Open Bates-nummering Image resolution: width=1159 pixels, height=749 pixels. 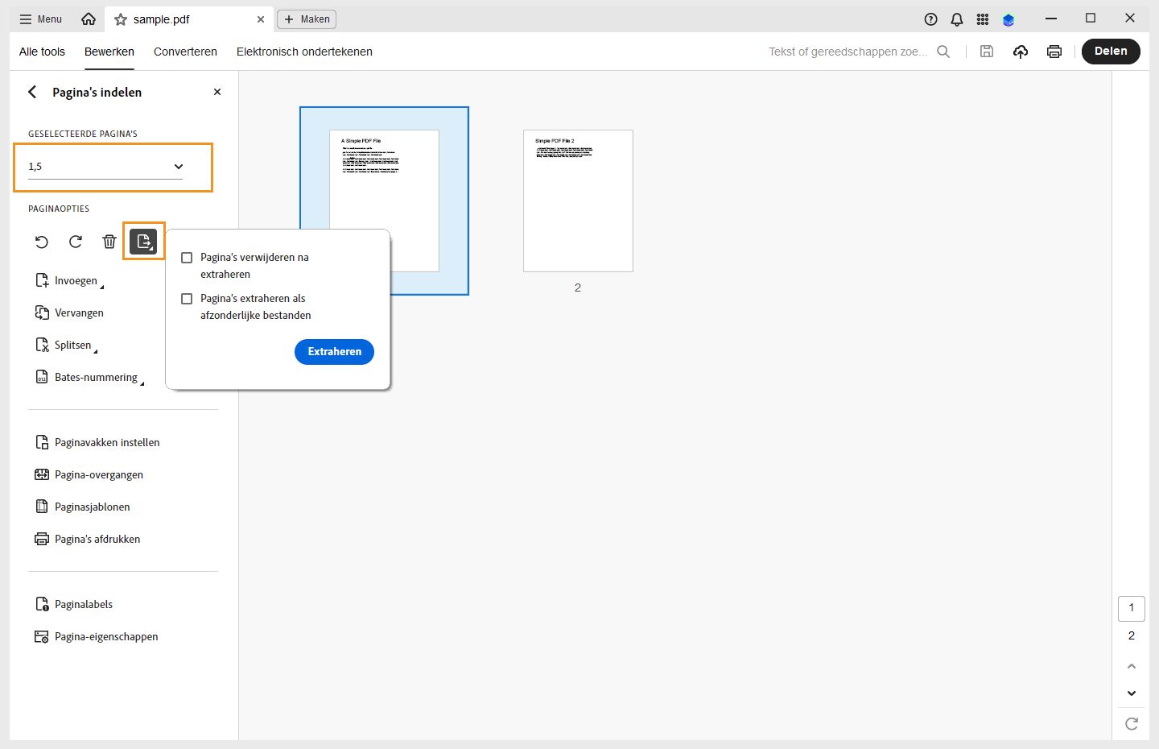95,376
